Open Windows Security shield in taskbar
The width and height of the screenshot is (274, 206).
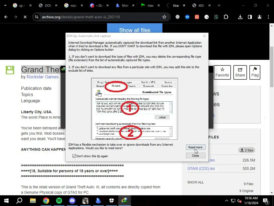click(x=112, y=201)
